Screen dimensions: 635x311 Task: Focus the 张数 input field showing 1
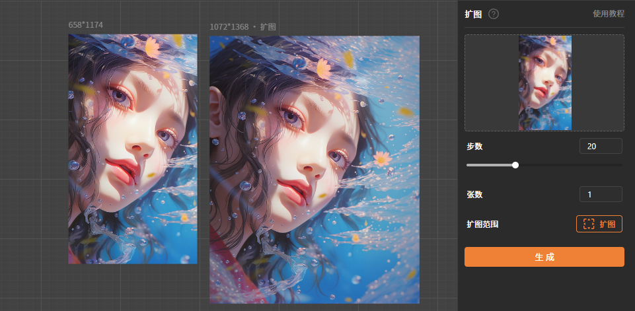pyautogui.click(x=601, y=194)
